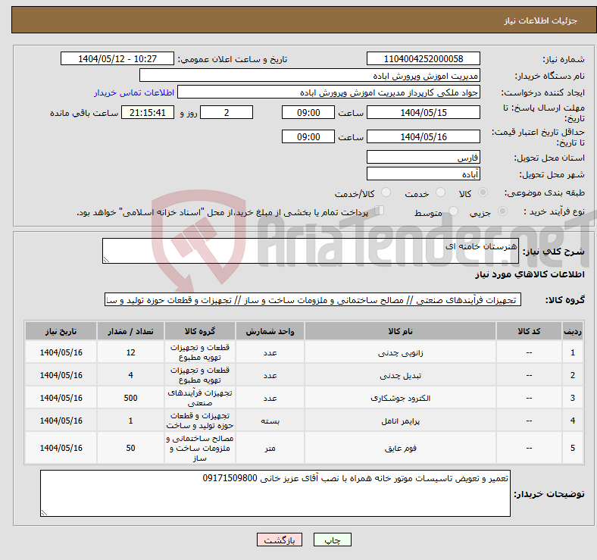Screen dimensions: 597x560
Task: Select the متوسط purchase type radio
Action: pos(453,211)
